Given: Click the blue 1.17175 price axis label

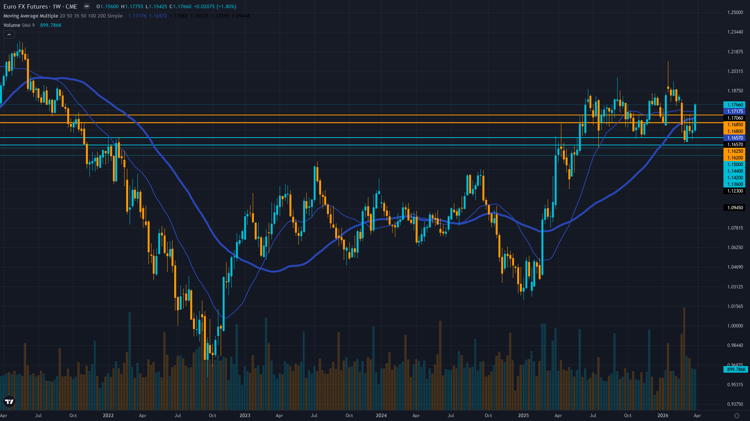Looking at the screenshot, I should [x=734, y=111].
